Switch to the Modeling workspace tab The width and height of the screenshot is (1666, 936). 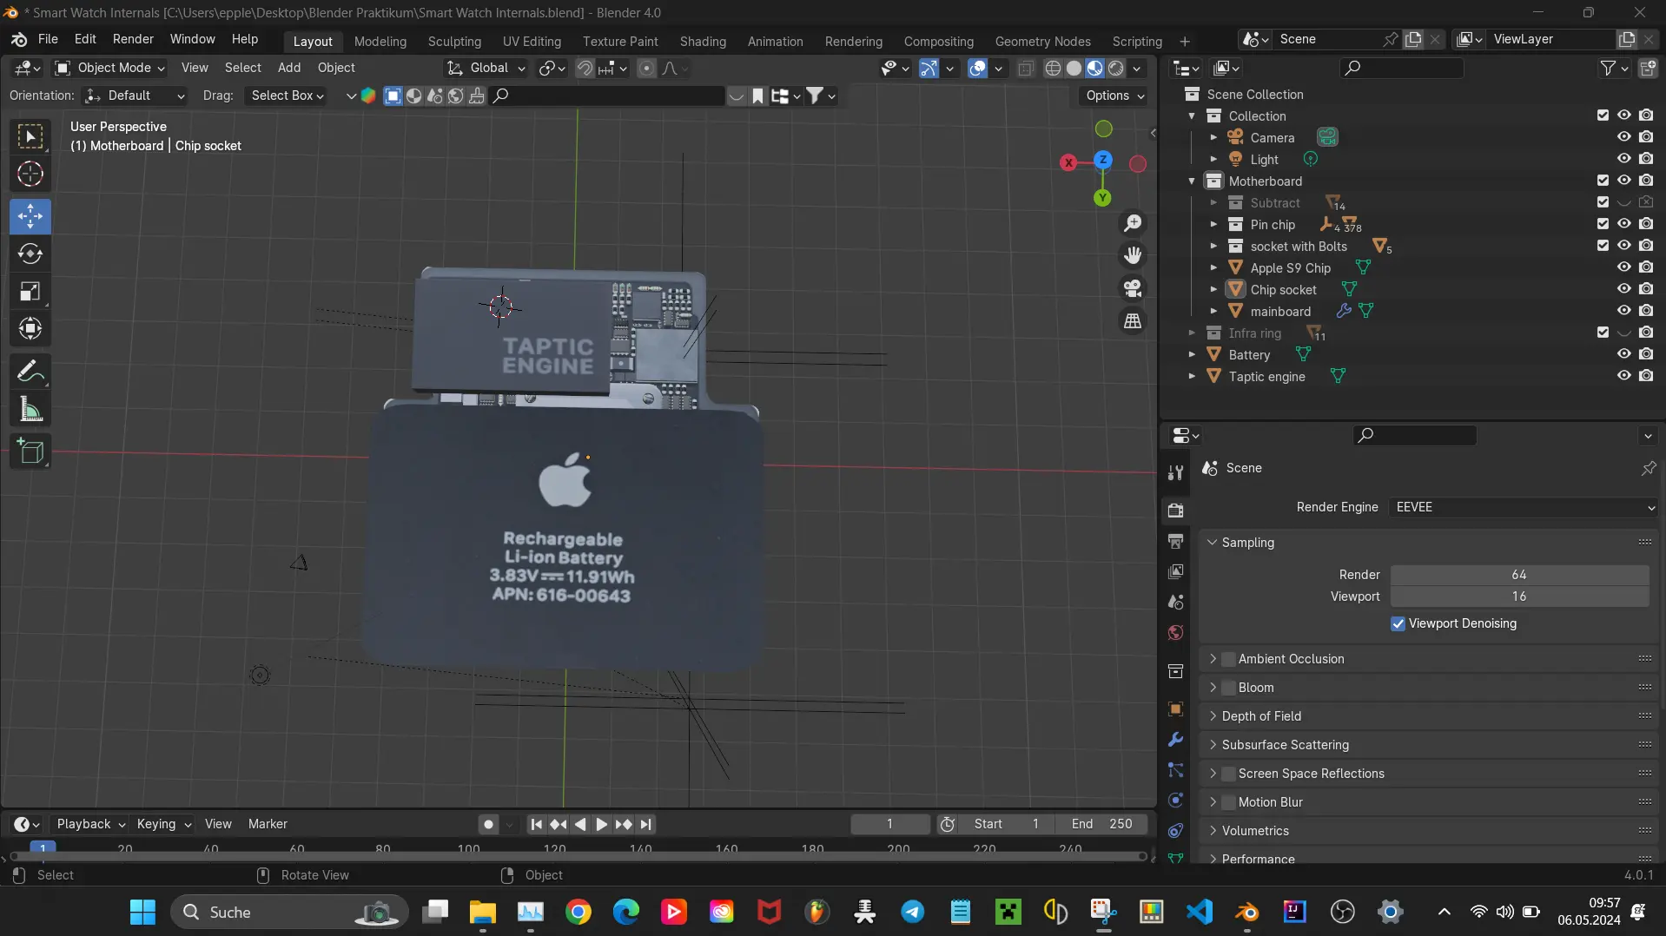coord(380,41)
